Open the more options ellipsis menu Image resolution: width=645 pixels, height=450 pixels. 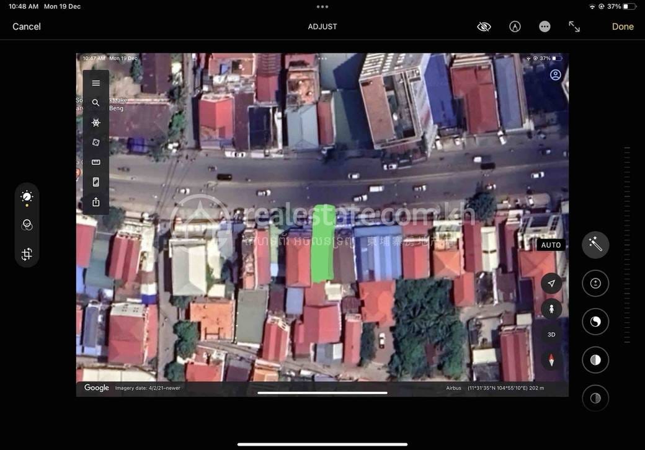click(545, 27)
